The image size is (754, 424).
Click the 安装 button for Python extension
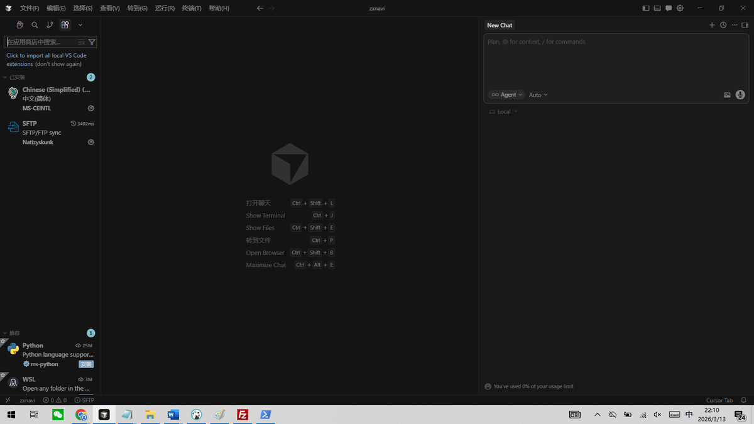[86, 364]
